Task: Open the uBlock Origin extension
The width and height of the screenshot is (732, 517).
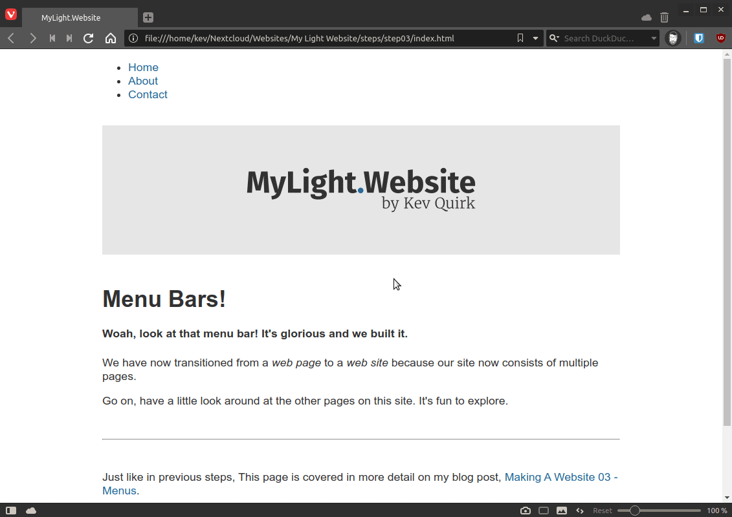Action: click(x=720, y=38)
